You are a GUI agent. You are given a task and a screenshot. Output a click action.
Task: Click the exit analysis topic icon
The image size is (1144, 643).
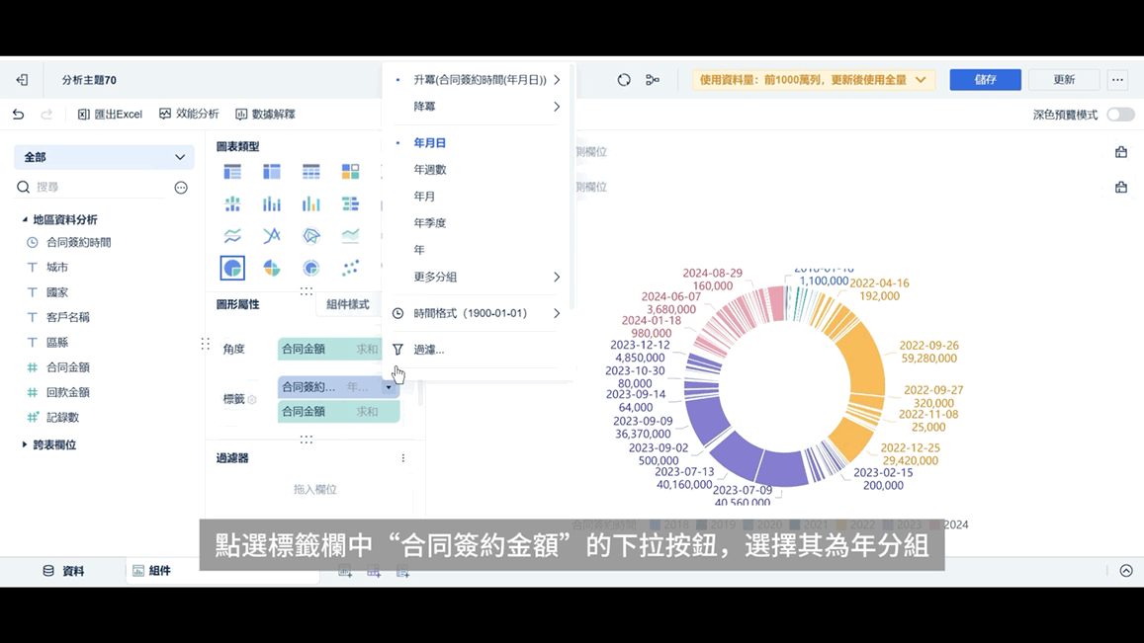[22, 80]
